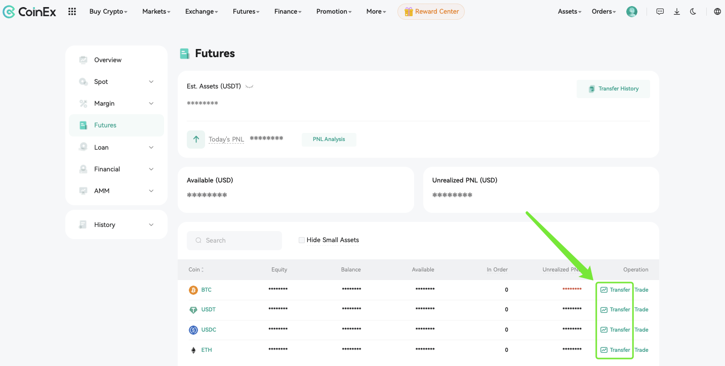Image resolution: width=725 pixels, height=366 pixels.
Task: Click Transfer in the ETH row
Action: pyautogui.click(x=620, y=350)
